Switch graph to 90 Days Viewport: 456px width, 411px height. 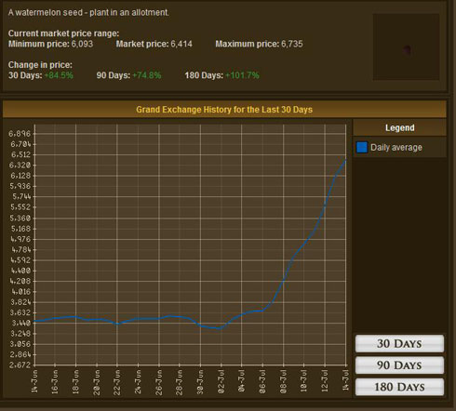[399, 365]
